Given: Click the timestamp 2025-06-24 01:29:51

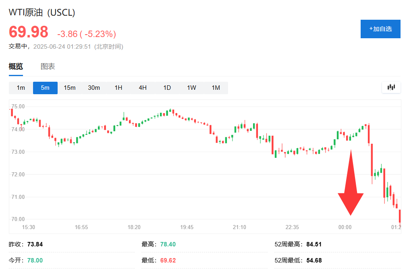Looking at the screenshot, I should coord(62,47).
